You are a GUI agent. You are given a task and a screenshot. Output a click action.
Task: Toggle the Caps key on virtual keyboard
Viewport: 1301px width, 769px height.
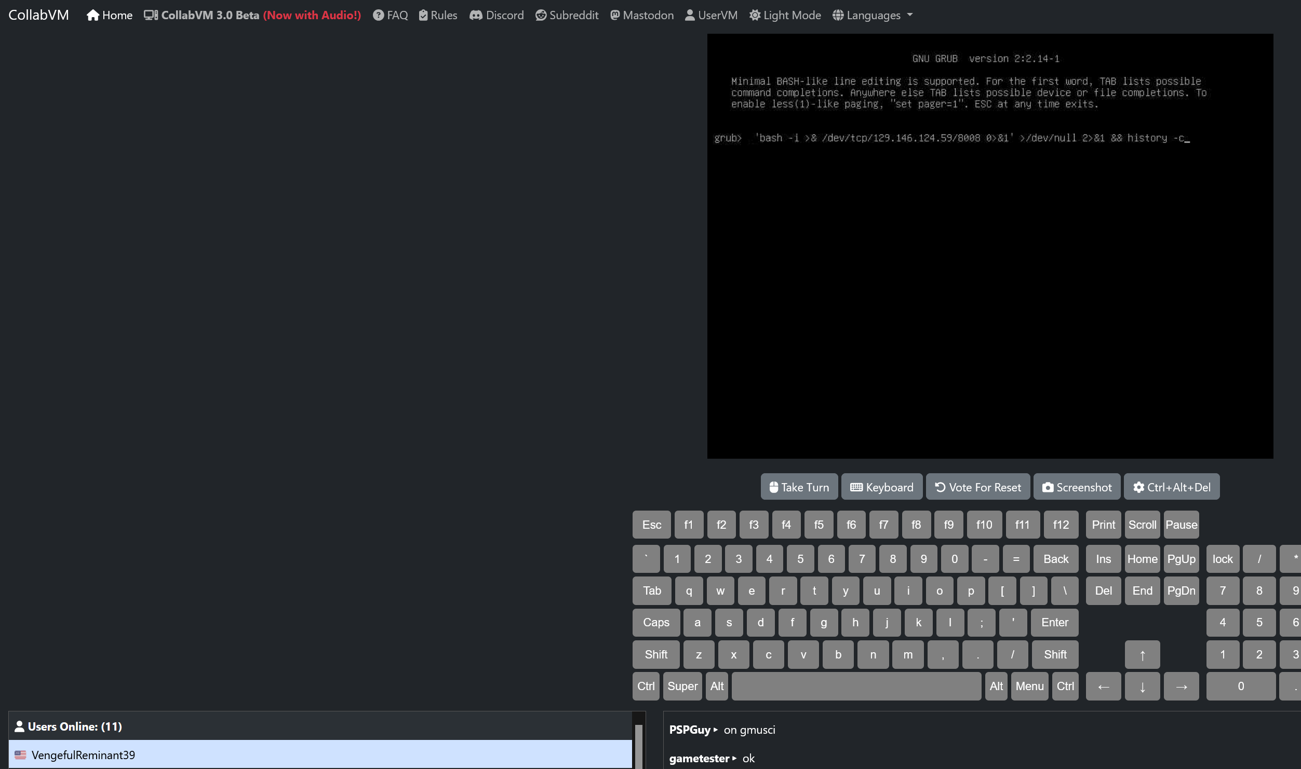coord(656,622)
